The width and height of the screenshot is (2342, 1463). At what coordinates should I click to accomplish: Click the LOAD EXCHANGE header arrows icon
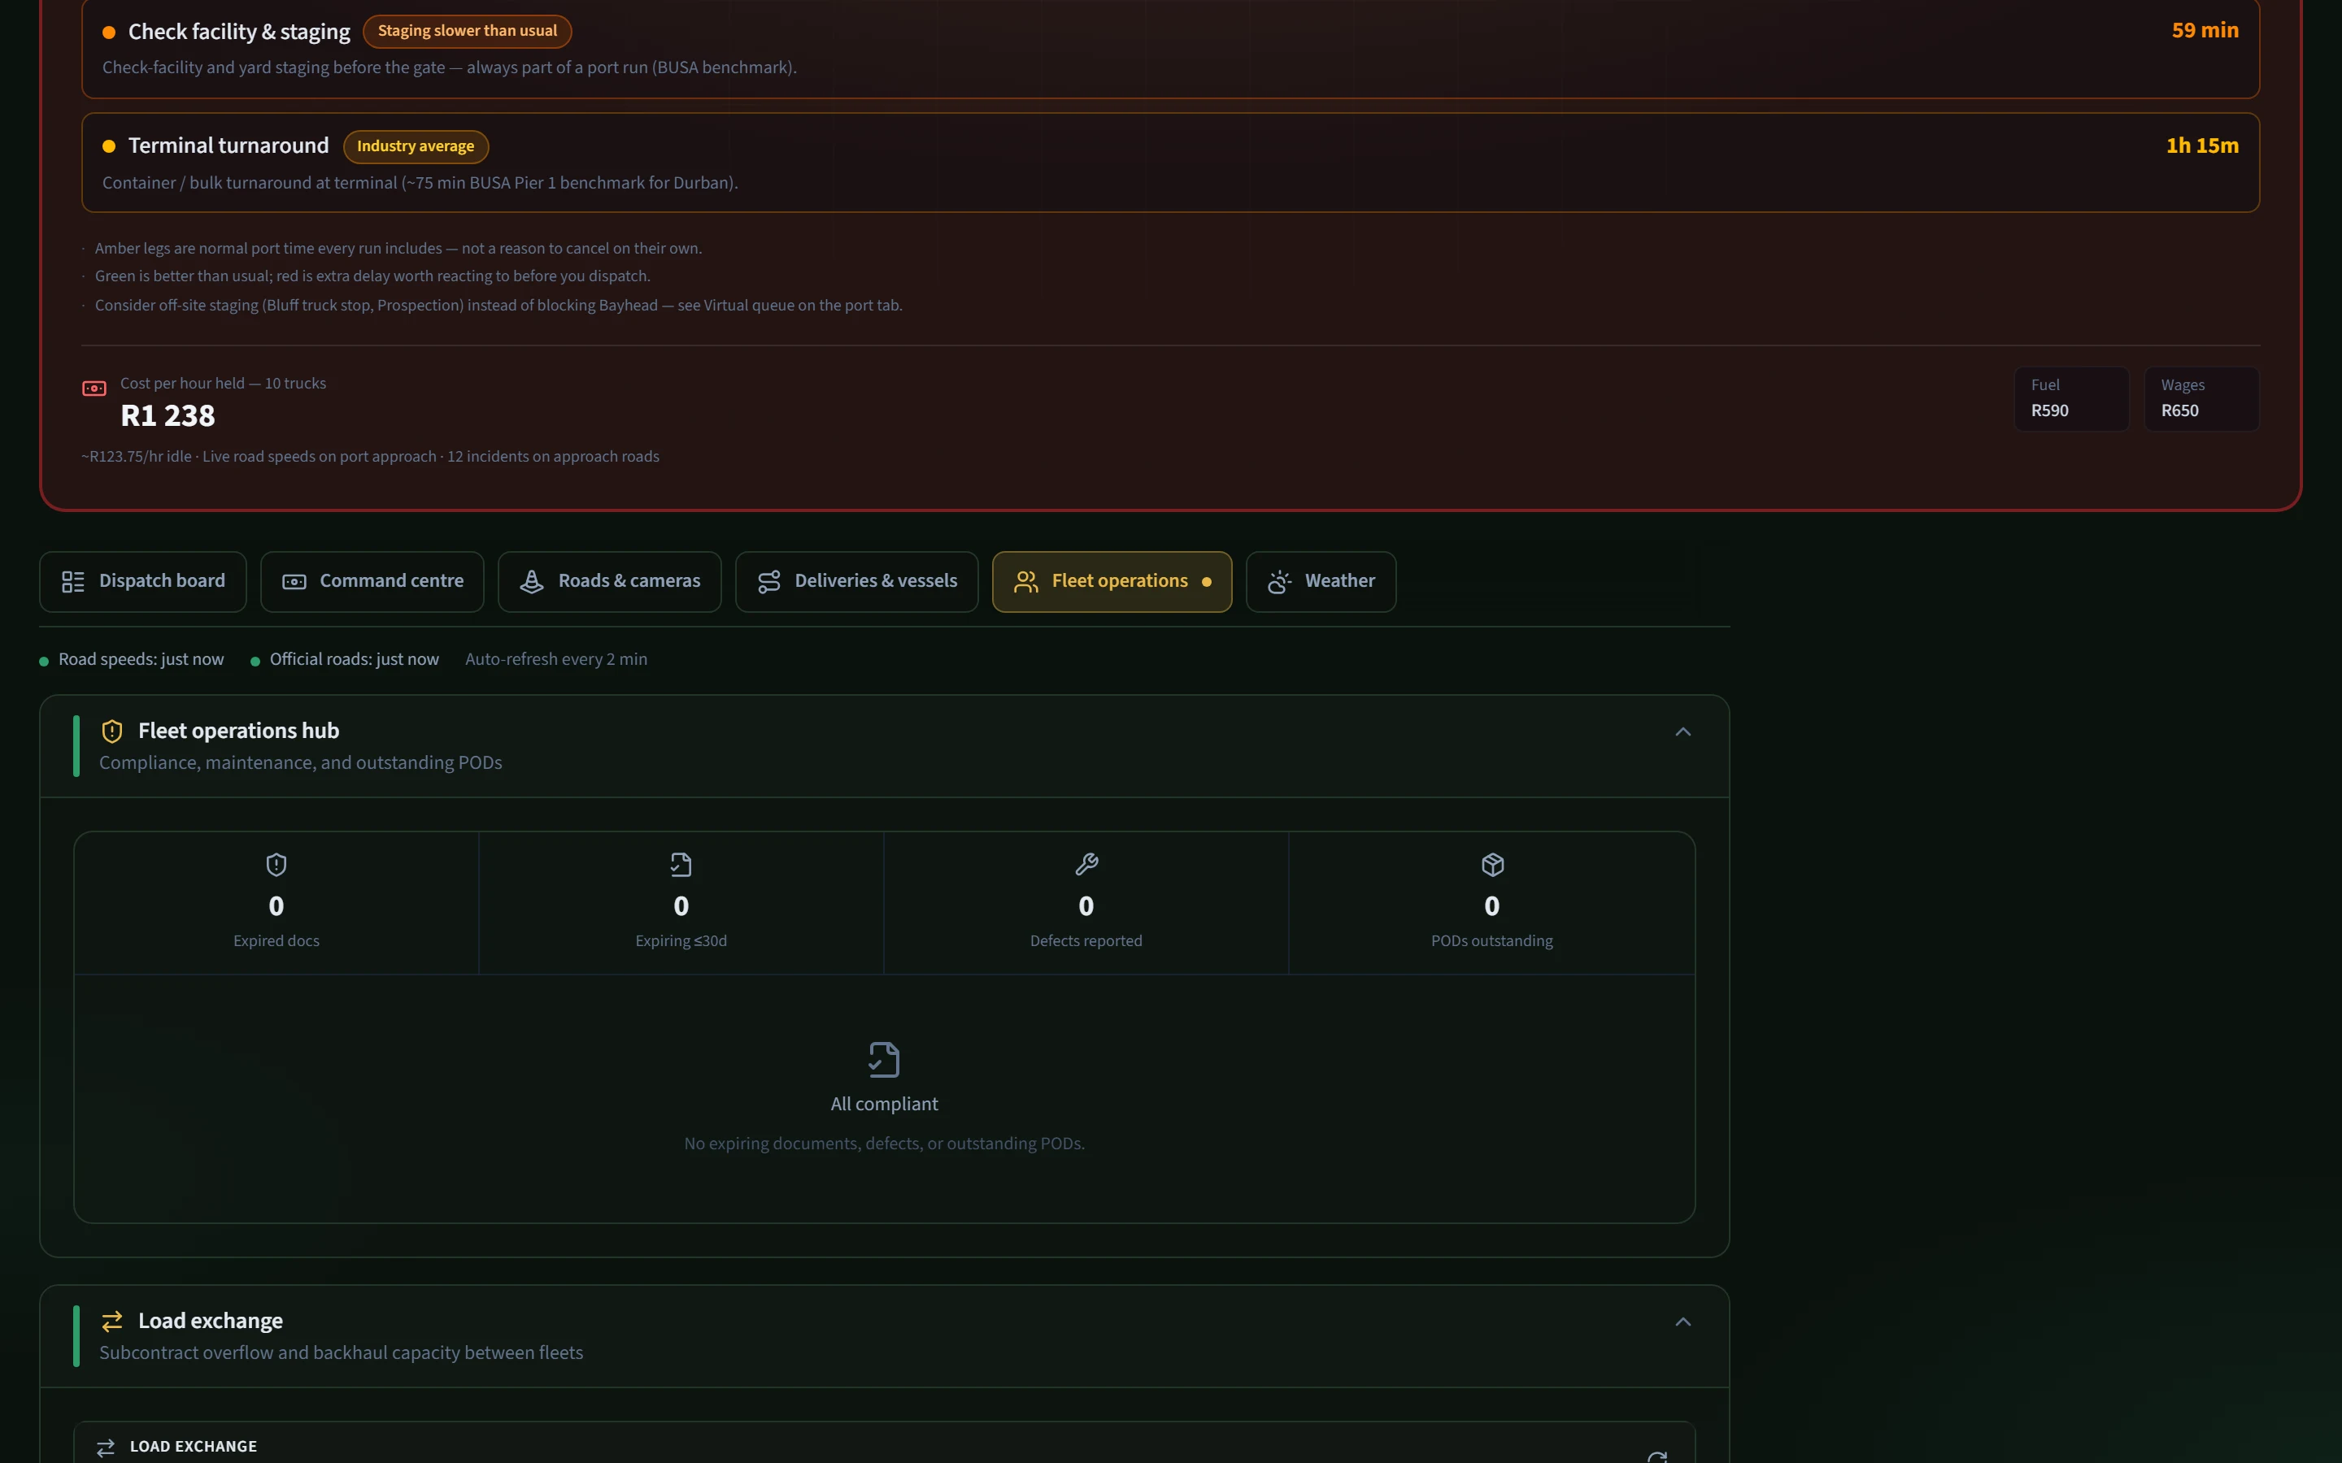[x=106, y=1448]
